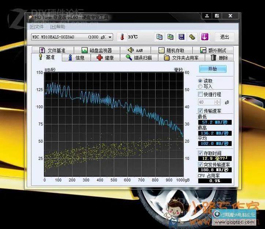Click the purple down-arrow minimize-to-tray icon
The width and height of the screenshot is (265, 229).
point(204,37)
